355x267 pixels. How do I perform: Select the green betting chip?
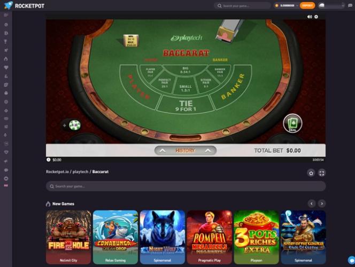[x=74, y=125]
